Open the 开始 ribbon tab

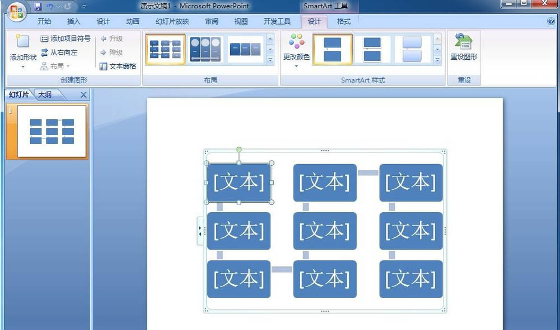[44, 21]
